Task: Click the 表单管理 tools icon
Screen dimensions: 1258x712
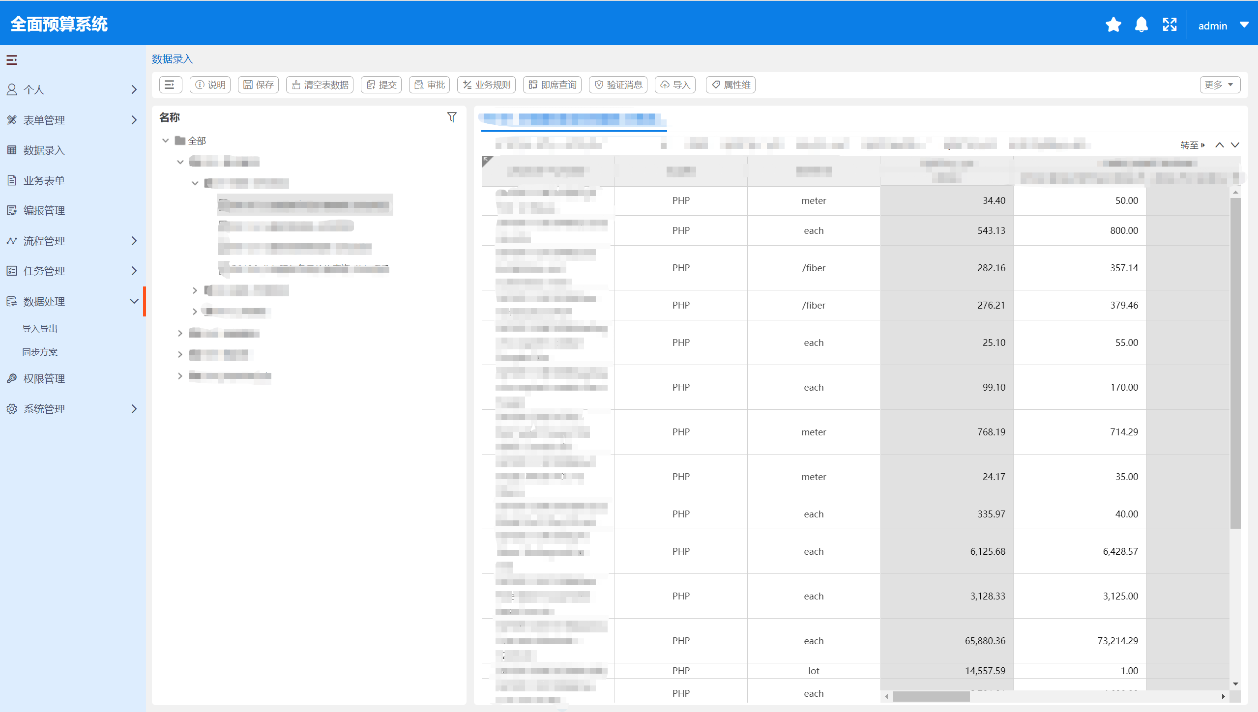Action: click(12, 120)
